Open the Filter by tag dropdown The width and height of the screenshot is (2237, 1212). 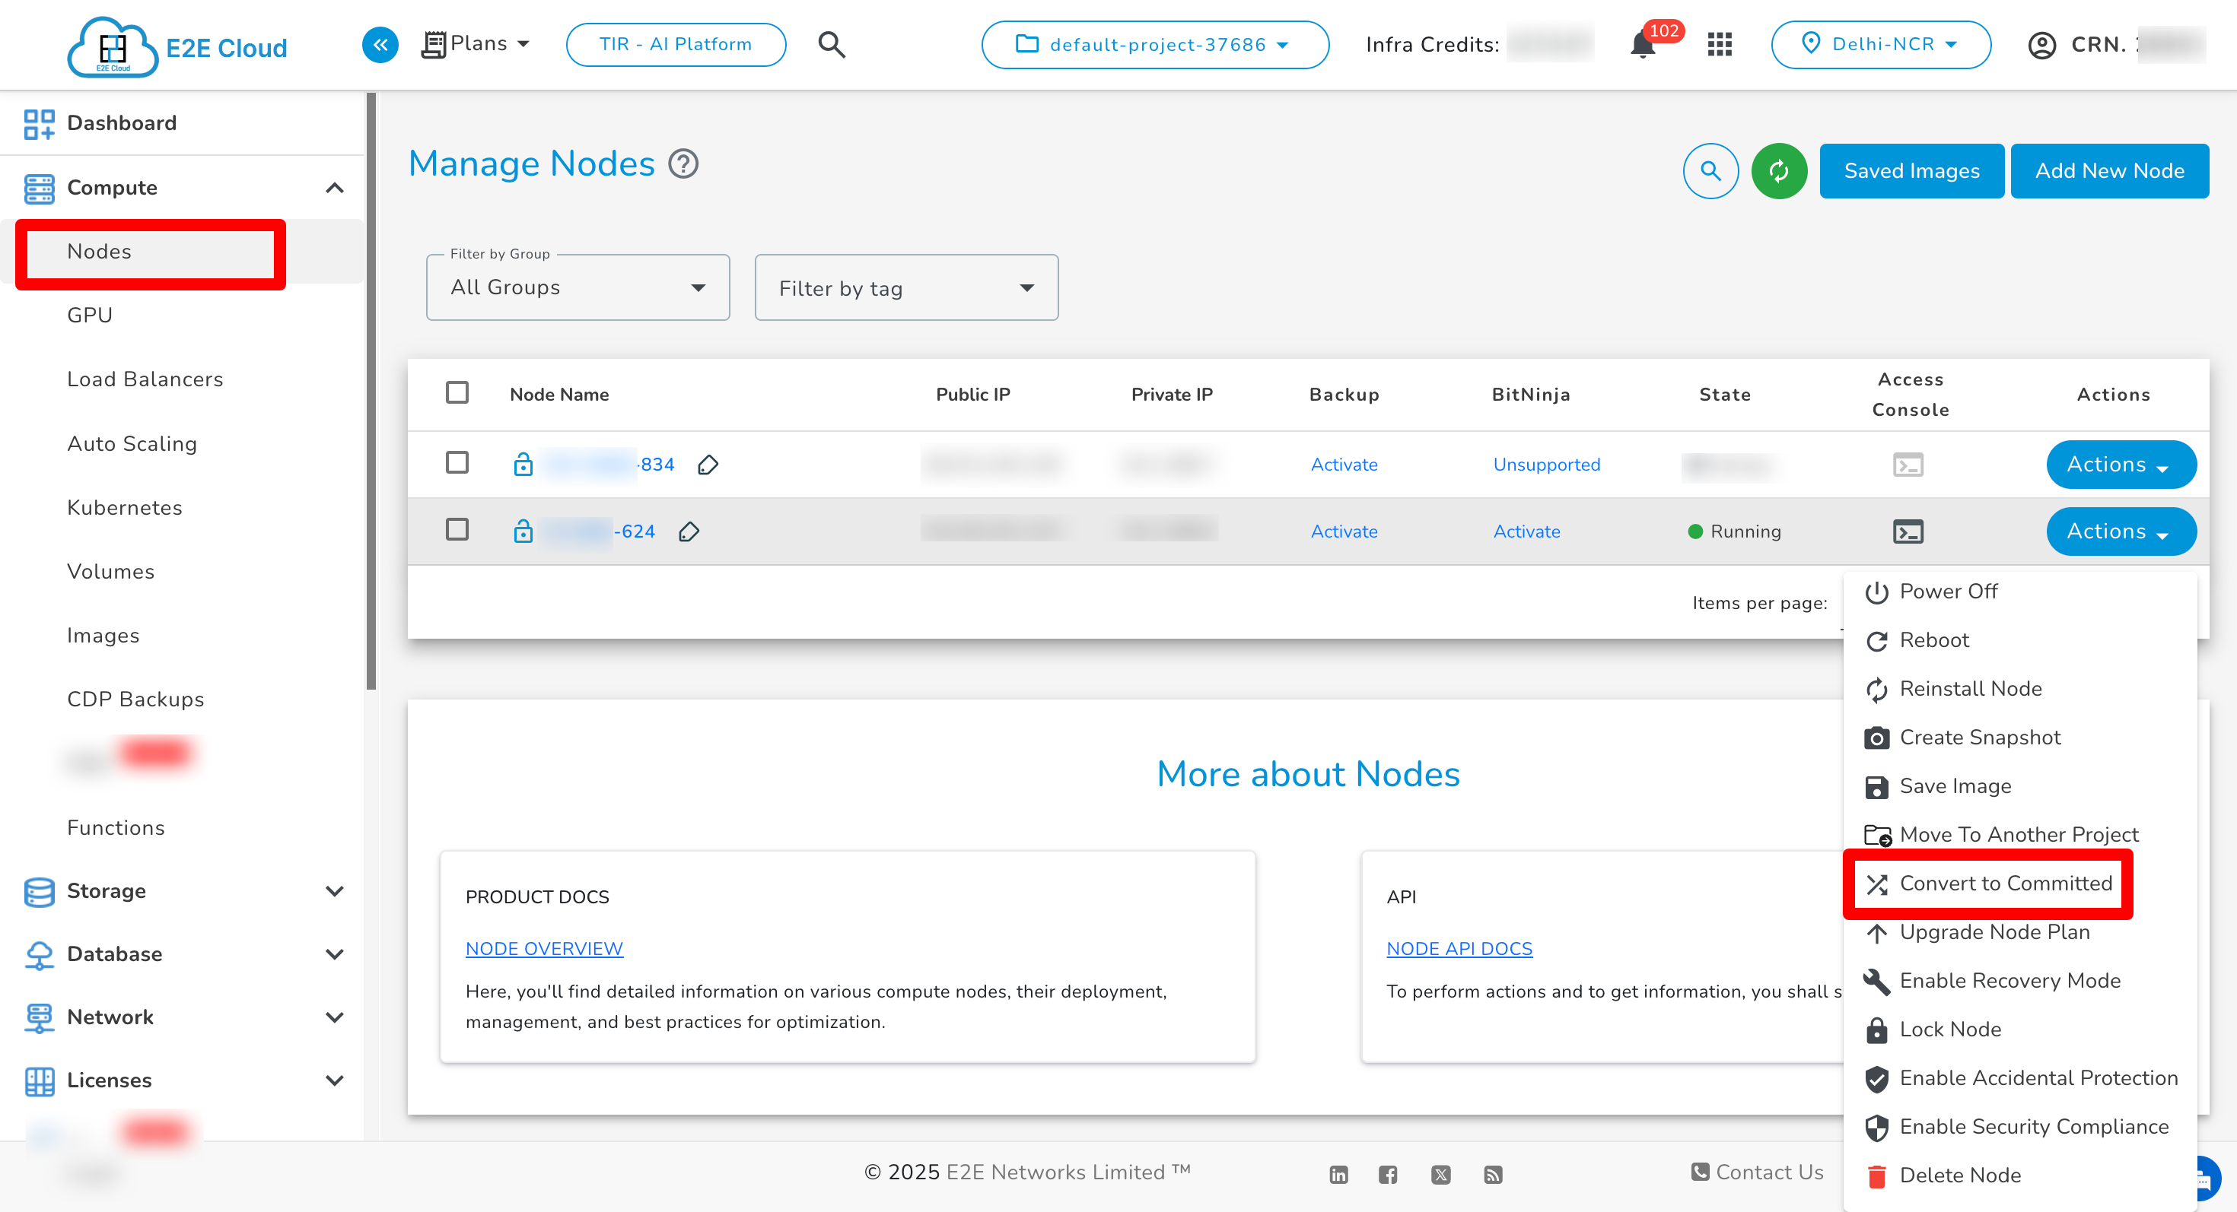(905, 287)
